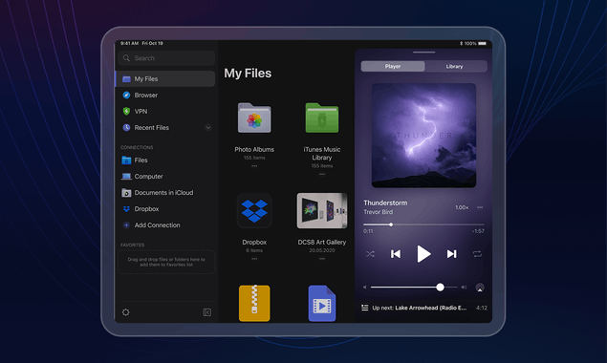Switch to the Library tab

pyautogui.click(x=454, y=67)
